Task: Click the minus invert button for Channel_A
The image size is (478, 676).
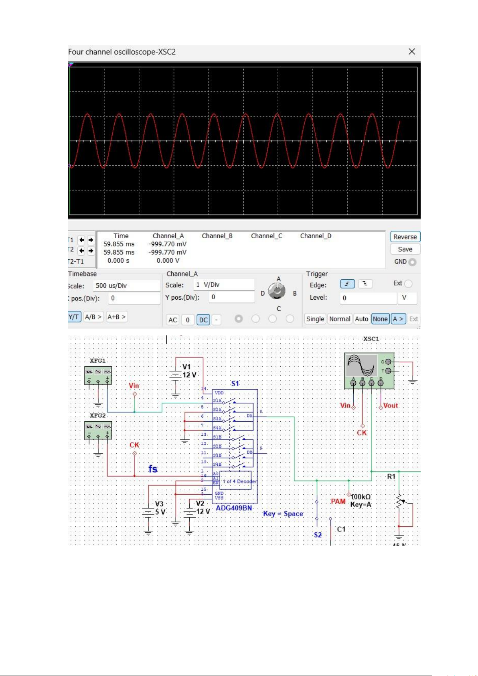Action: click(x=216, y=320)
